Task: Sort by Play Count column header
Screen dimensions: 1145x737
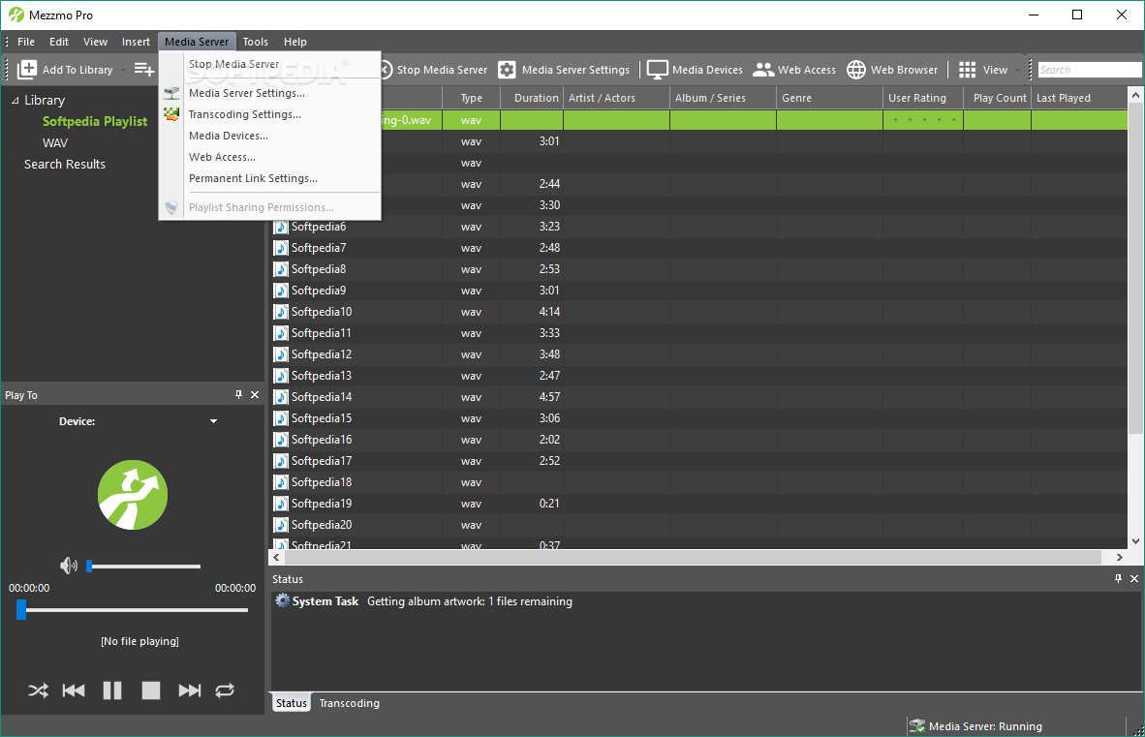Action: 998,98
